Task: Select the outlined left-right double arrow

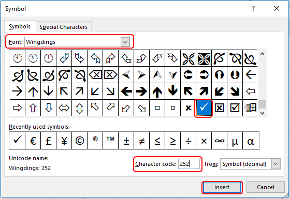Action: (64, 108)
